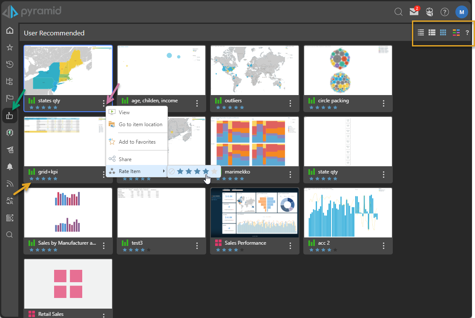Viewport: 475px width, 318px height.
Task: Switch to thumbnail grid view
Action: [443, 32]
